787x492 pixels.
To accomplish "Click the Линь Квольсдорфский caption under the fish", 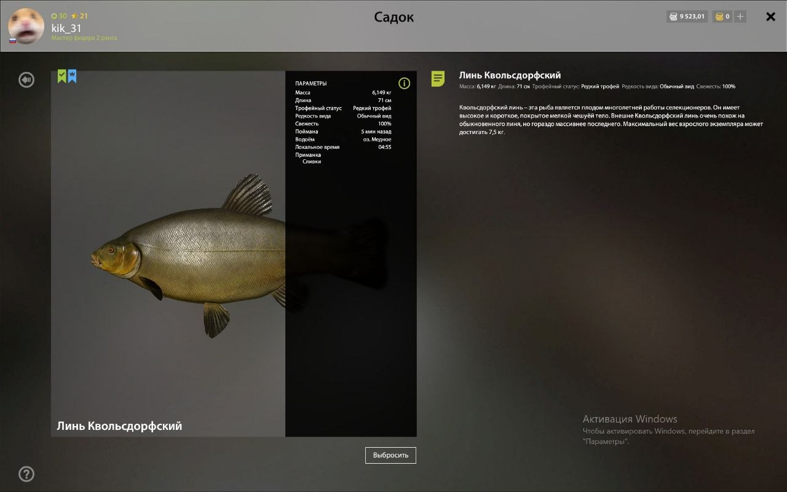I will tap(119, 426).
